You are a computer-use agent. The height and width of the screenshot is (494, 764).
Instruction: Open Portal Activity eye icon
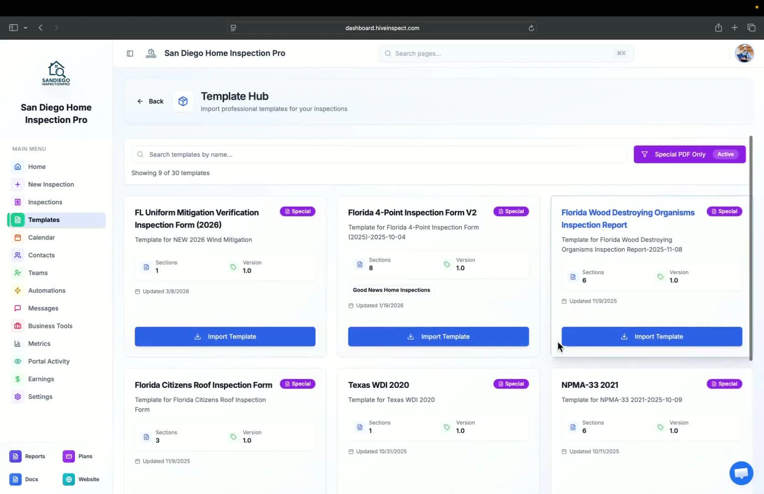[17, 361]
